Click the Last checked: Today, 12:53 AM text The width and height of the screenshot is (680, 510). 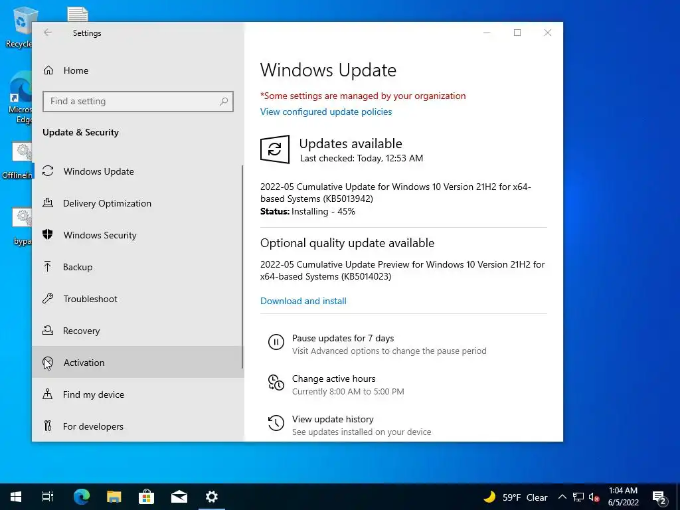click(362, 158)
